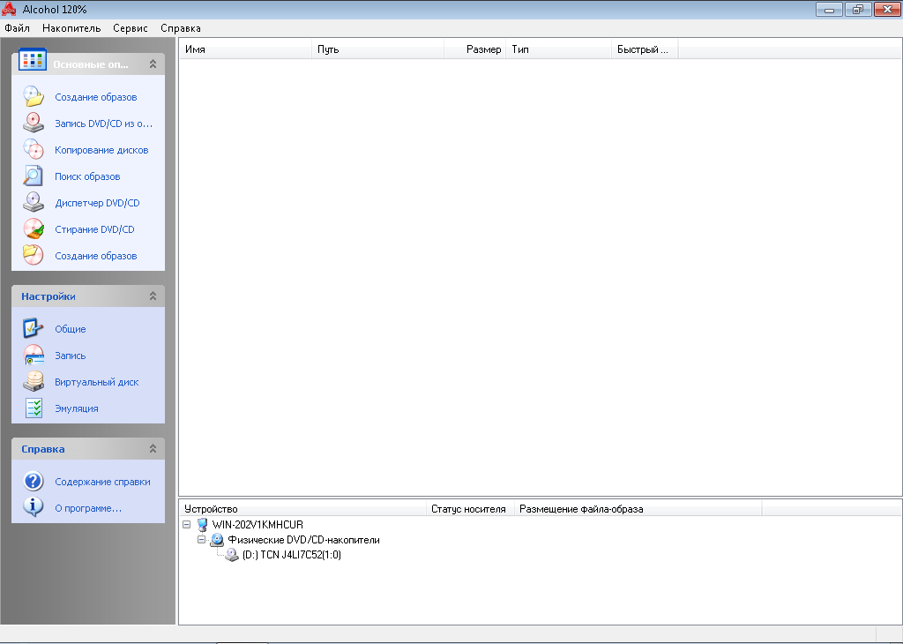Sort by Тип column header
This screenshot has height=644, width=903.
click(558, 49)
